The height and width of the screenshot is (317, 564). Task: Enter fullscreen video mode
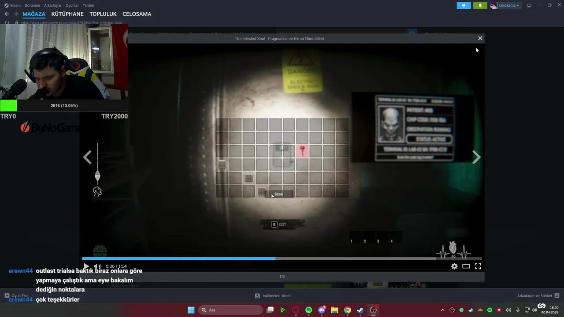pyautogui.click(x=478, y=266)
